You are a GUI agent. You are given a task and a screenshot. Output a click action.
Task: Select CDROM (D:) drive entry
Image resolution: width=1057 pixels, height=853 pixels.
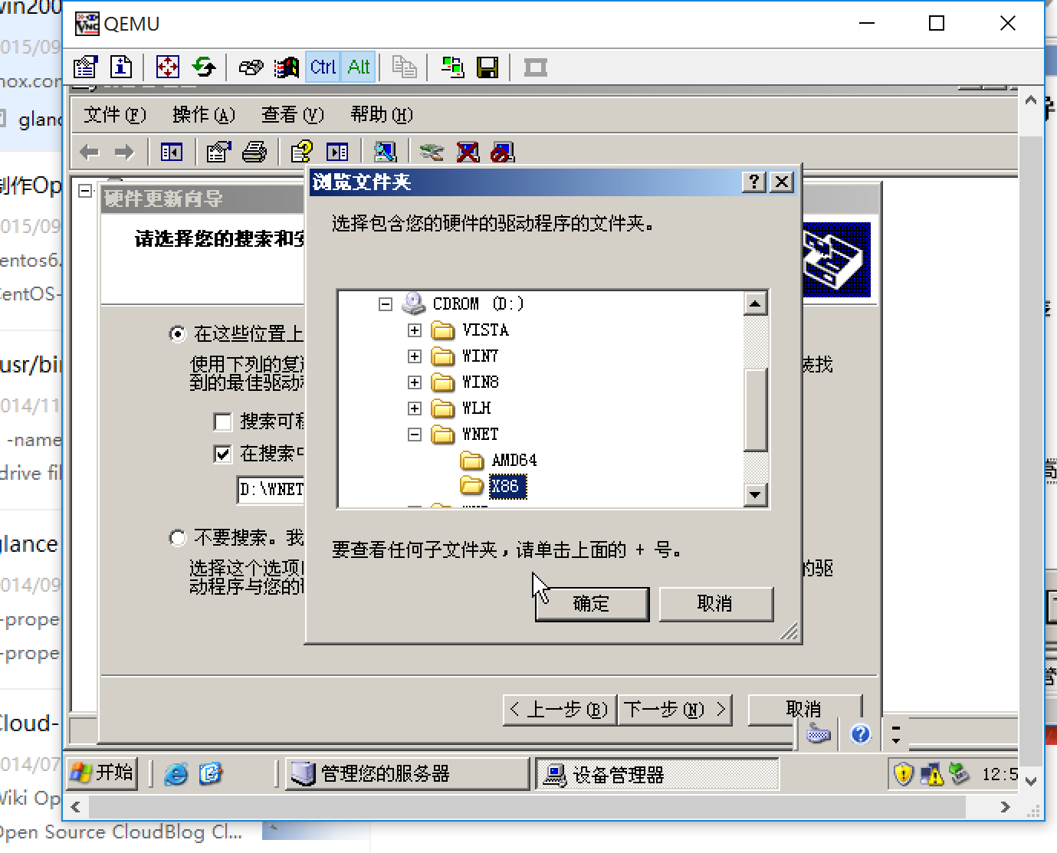pyautogui.click(x=478, y=304)
